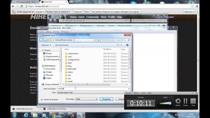Screen dimensions: 210x118
Task: Click the Enregistrer button
Action: [x=106, y=99]
